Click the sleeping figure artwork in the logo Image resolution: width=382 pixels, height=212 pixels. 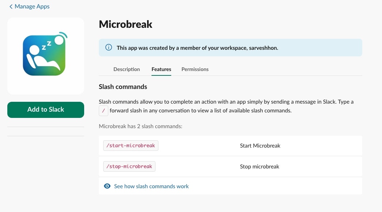45,55
